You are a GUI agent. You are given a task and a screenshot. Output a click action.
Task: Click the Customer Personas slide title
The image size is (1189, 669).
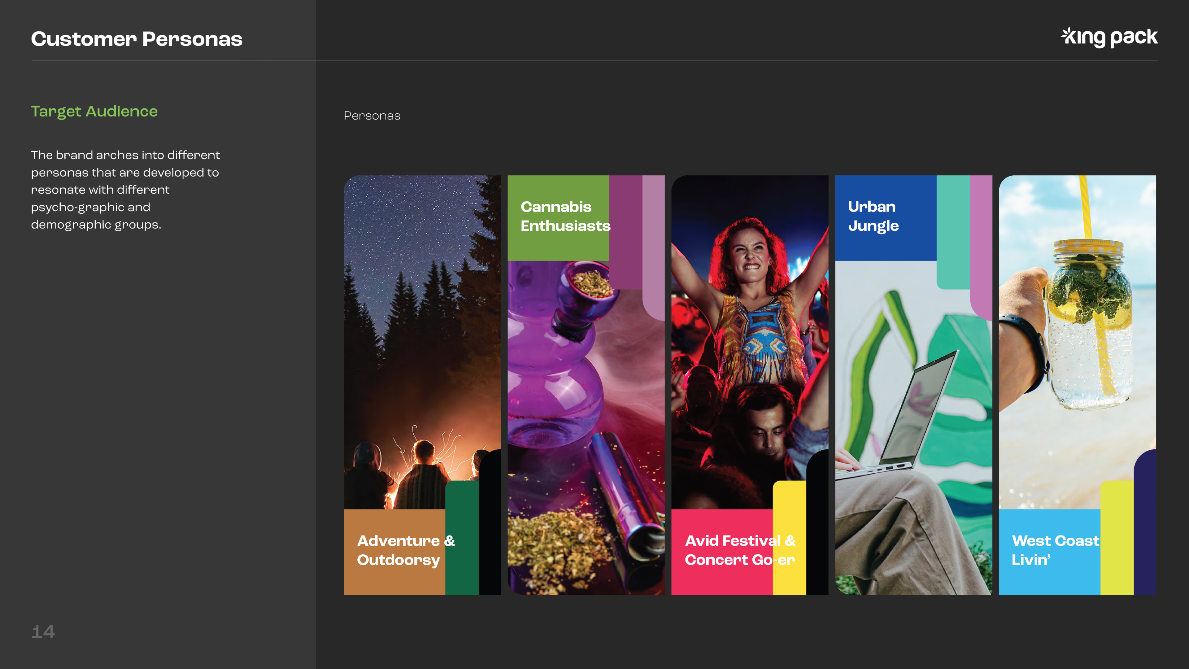coord(137,39)
